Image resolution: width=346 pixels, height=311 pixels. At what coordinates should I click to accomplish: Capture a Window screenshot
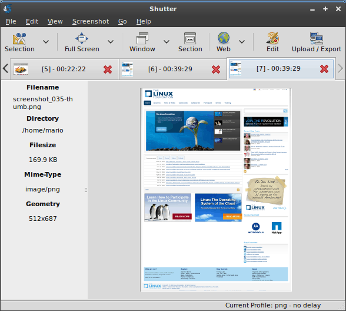tap(142, 42)
